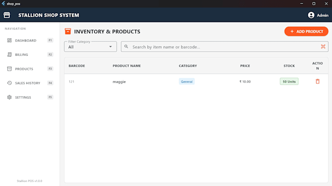Screen dimensions: 332x186
Task: Click the CATEGORY column header
Action: coord(188,66)
